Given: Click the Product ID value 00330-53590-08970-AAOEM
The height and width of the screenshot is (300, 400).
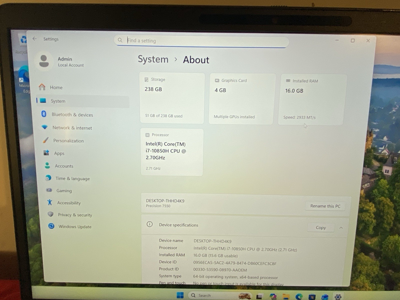Looking at the screenshot, I should coord(220,270).
